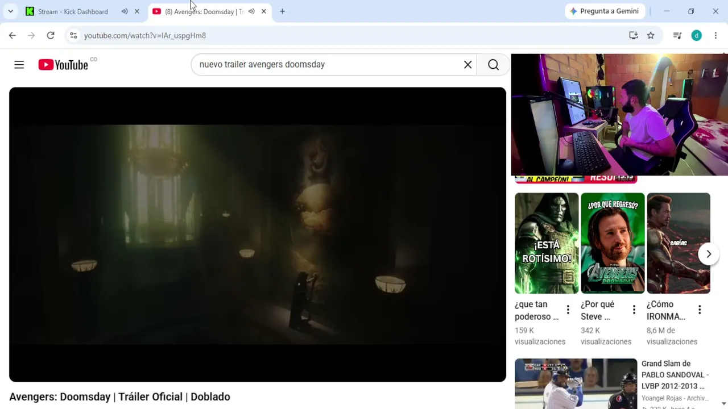Viewport: 728px width, 409px height.
Task: Open the ¿Por qué regresó? short thumbnail
Action: tap(613, 243)
